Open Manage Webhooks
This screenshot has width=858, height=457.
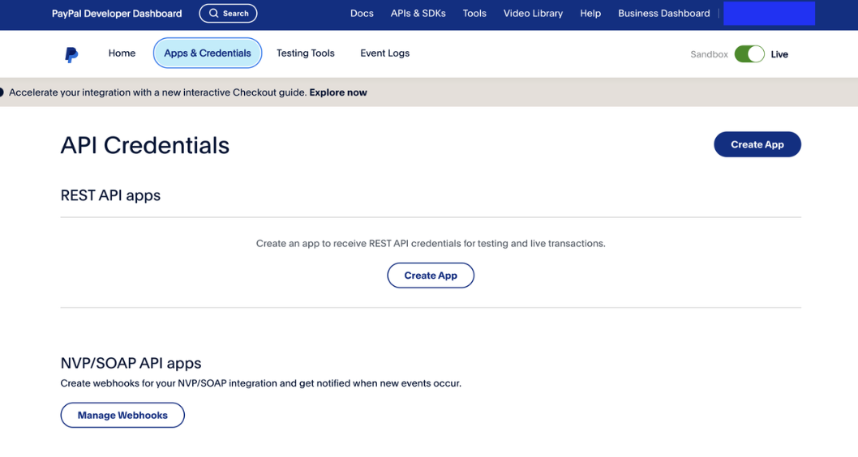click(122, 415)
